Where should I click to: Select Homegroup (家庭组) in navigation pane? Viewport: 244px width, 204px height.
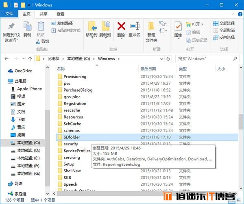point(17,194)
